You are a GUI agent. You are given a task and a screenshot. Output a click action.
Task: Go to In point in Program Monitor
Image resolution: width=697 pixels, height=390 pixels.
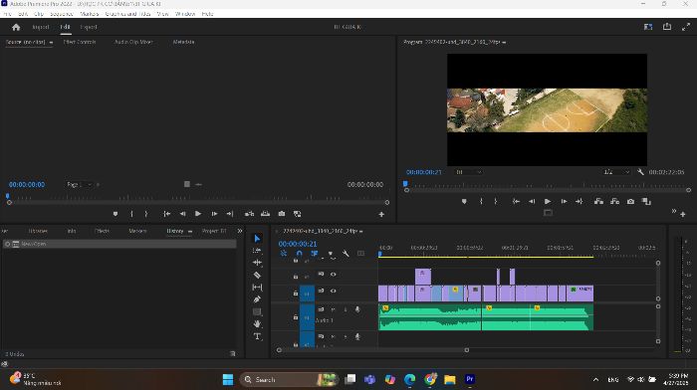pos(516,201)
